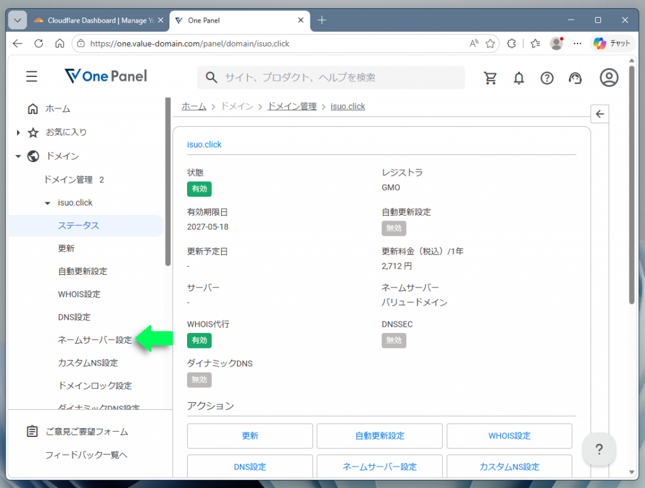Screen dimensions: 645x488
Task: Open WHOIS設定 in the sidebar
Action: [x=79, y=294]
